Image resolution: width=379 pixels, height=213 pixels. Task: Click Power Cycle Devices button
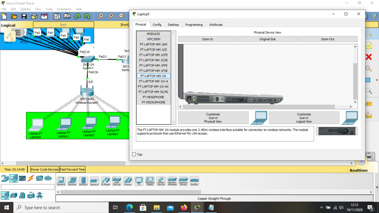pos(45,169)
